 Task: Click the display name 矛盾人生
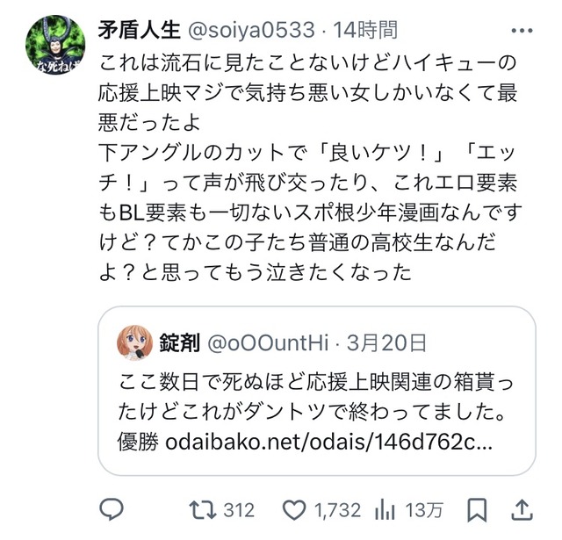(139, 30)
